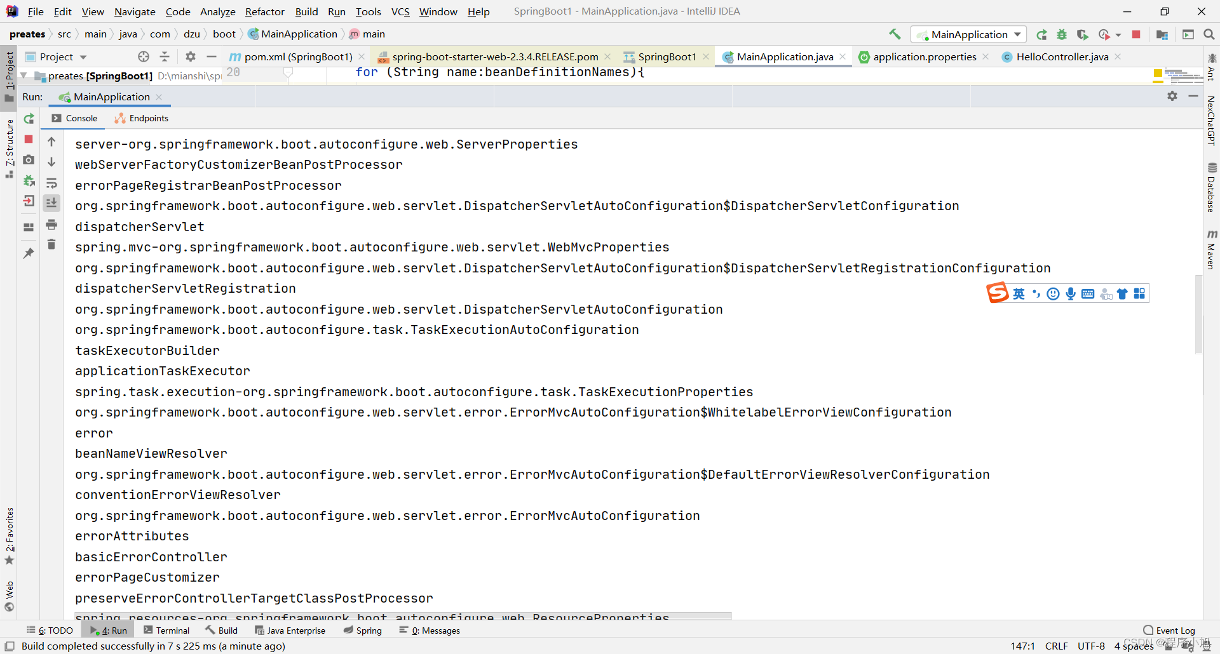
Task: Open the Refactor menu
Action: [x=265, y=11]
